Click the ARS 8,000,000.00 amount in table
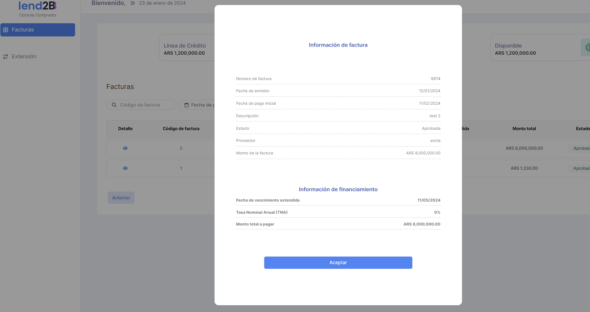 coord(524,148)
